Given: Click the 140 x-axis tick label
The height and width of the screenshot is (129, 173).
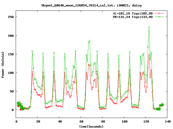Looking at the screenshot, I should coord(168,121).
